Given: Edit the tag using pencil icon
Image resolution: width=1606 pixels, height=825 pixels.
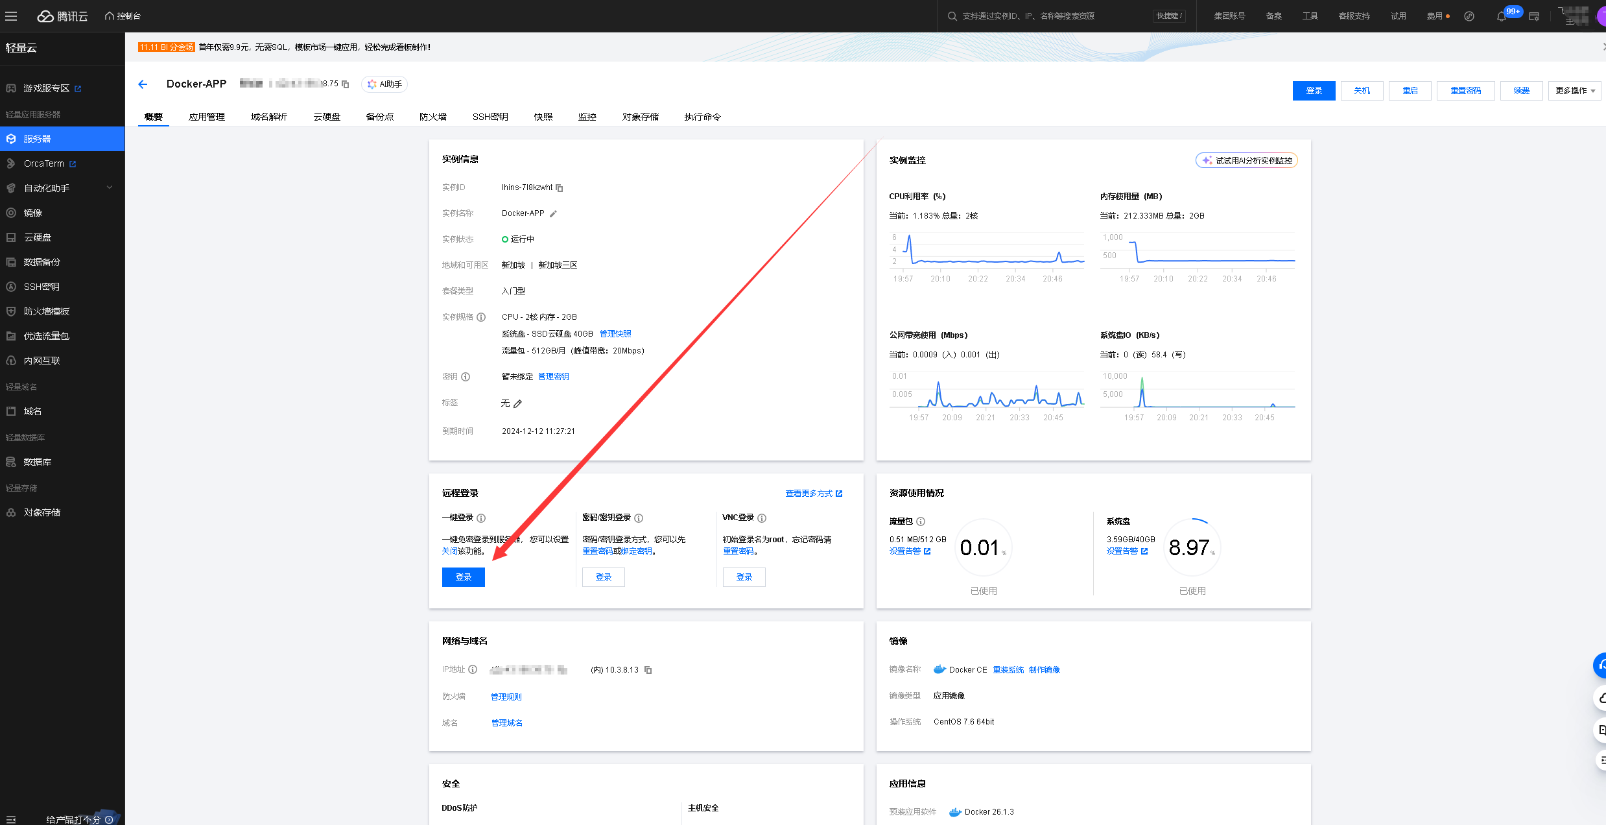Looking at the screenshot, I should click(518, 404).
